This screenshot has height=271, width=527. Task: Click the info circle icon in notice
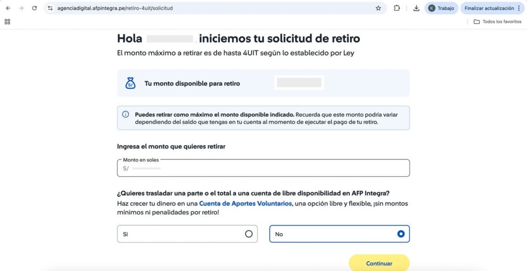pyautogui.click(x=126, y=115)
